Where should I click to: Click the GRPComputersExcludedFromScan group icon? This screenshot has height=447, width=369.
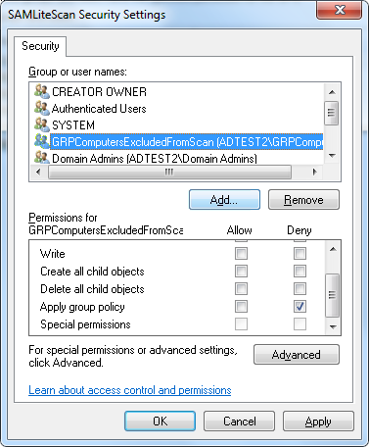pos(42,141)
